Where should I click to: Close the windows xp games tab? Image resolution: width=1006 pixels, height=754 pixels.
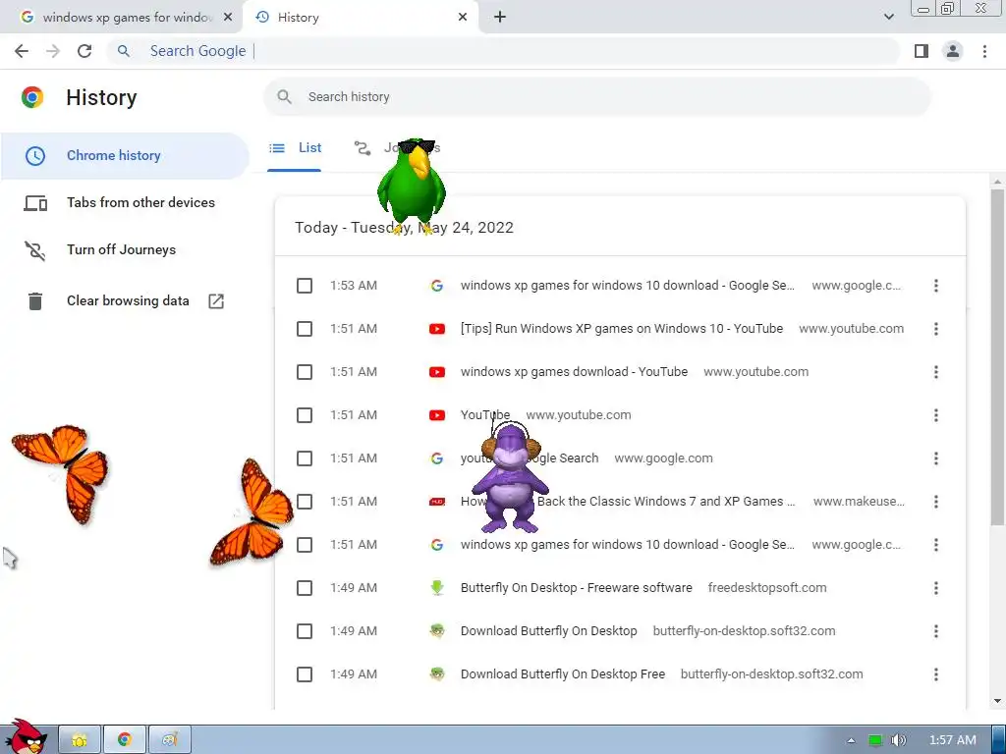228,18
